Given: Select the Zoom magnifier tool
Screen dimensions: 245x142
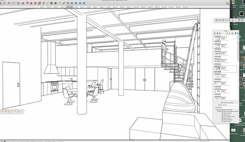Looking at the screenshot, I should tap(64, 3).
